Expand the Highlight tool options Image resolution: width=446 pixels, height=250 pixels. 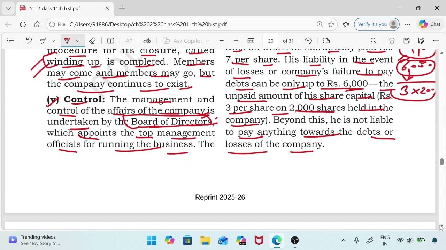point(53,41)
